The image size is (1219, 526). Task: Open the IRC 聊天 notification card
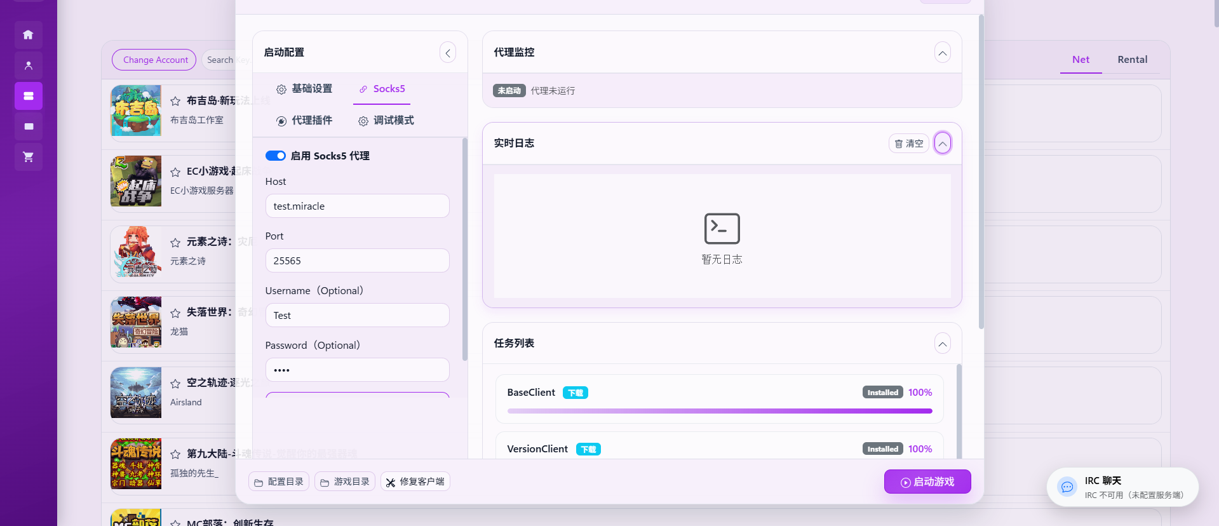coord(1122,487)
